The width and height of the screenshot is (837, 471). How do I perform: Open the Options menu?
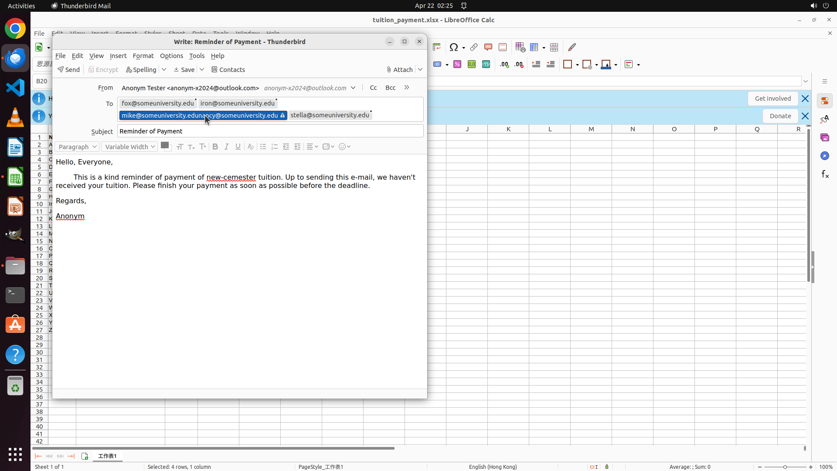pos(171,56)
